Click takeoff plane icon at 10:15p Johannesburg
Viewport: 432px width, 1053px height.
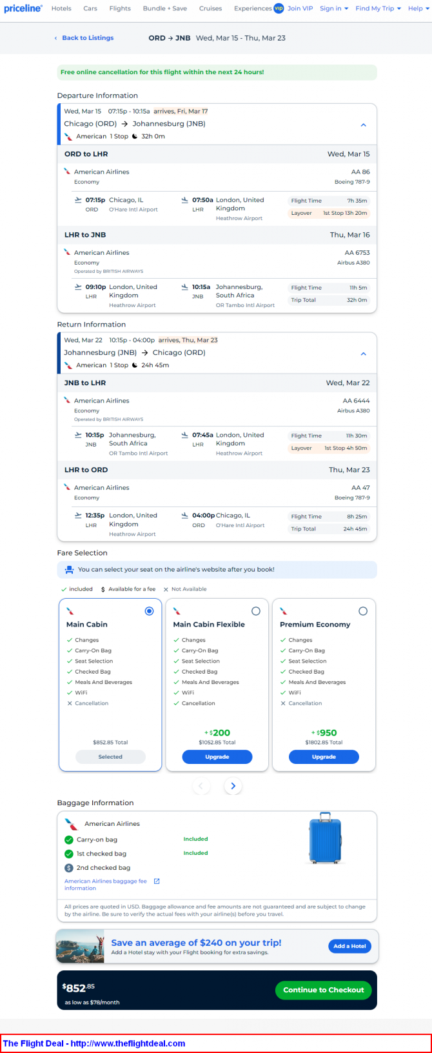coord(79,435)
